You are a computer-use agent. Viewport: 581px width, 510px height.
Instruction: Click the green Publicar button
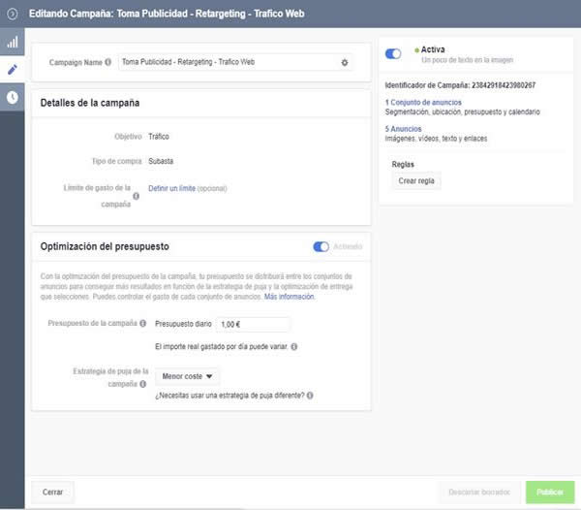[549, 493]
